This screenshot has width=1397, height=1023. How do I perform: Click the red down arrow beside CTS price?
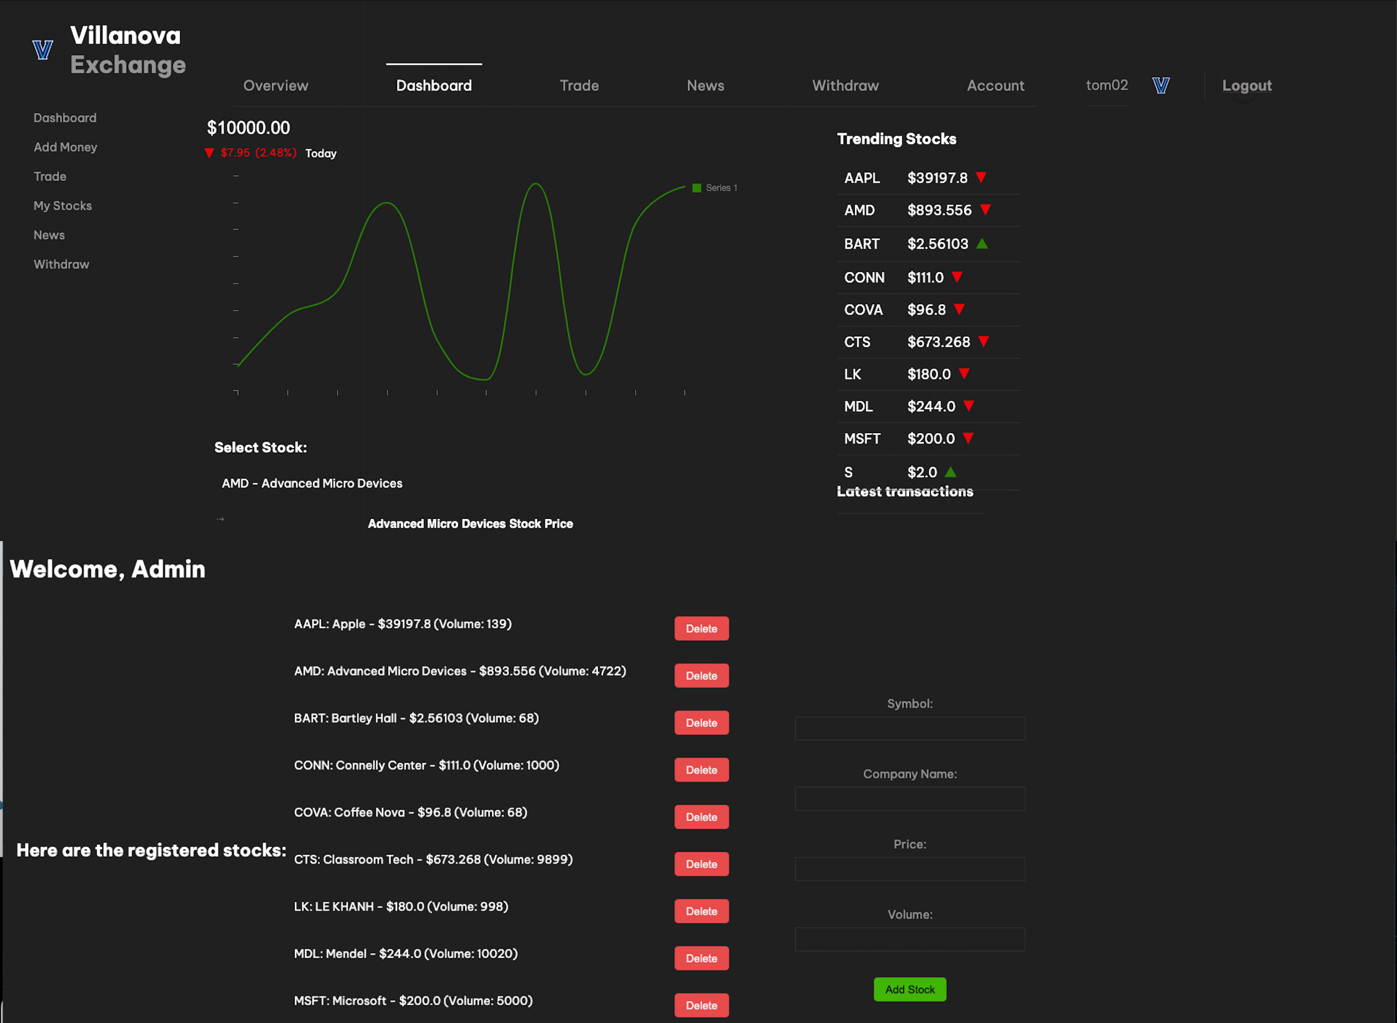pos(983,341)
